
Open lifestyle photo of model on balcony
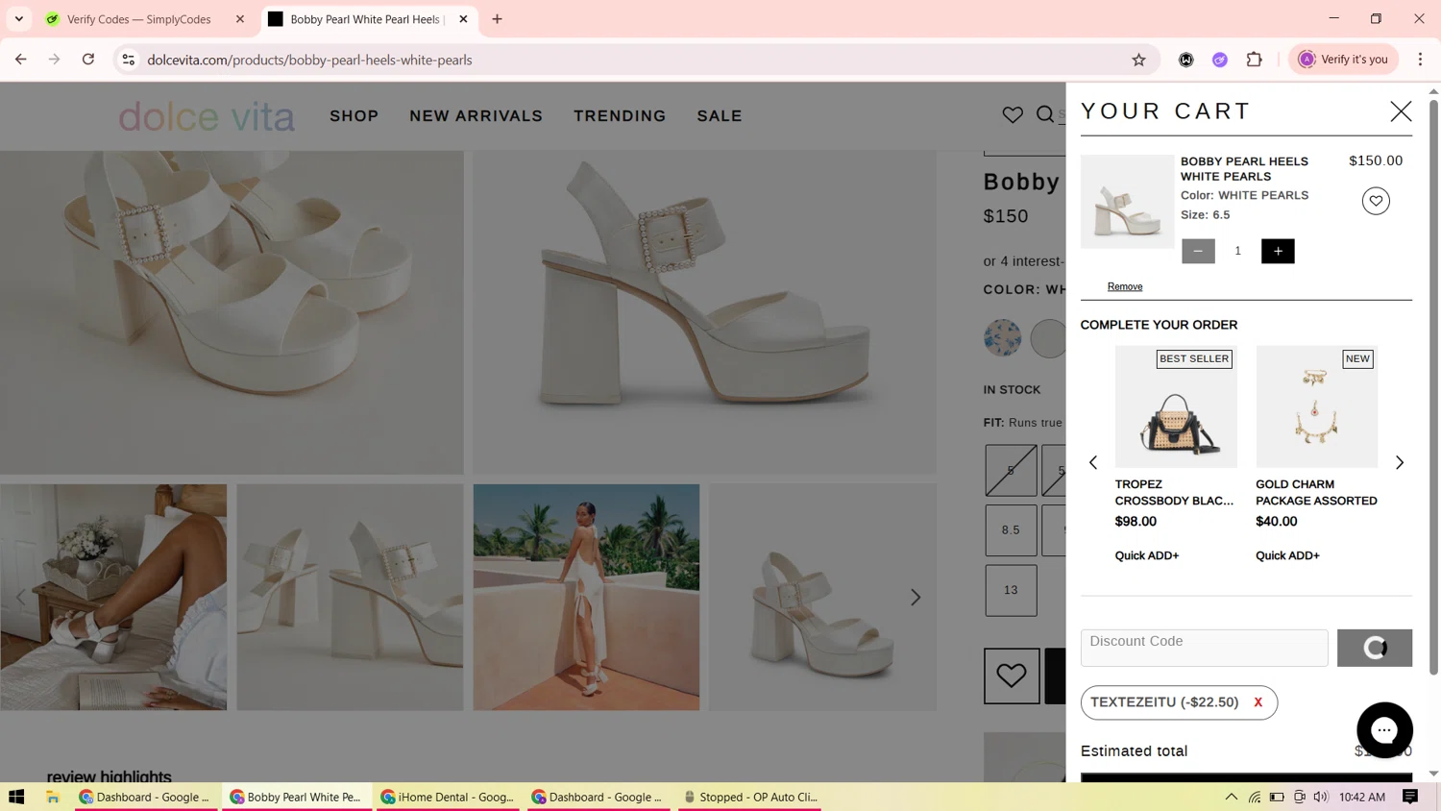586,597
